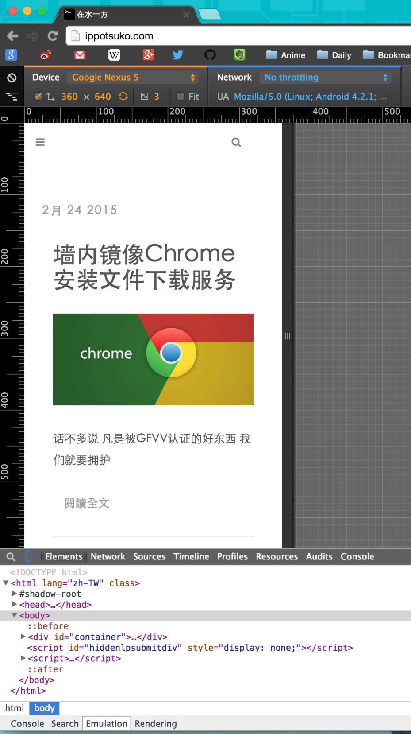Click the viewport resize handle on right edge
Viewport: 411px width, 734px height.
288,336
